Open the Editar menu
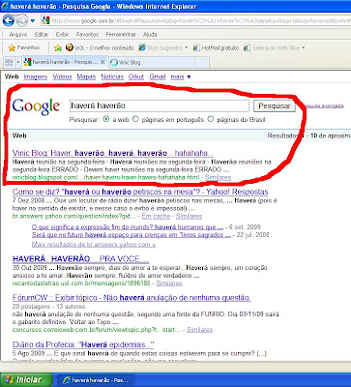Screen dimensions: 351x387 coord(42,34)
